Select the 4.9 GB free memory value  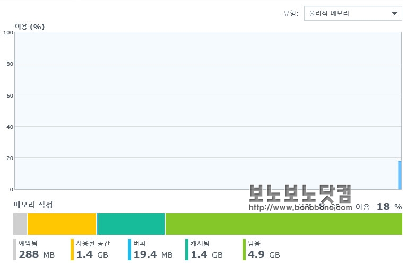coord(264,254)
